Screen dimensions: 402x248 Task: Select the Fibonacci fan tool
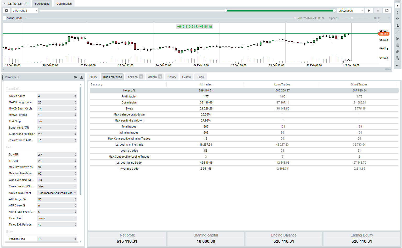[x=397, y=45]
